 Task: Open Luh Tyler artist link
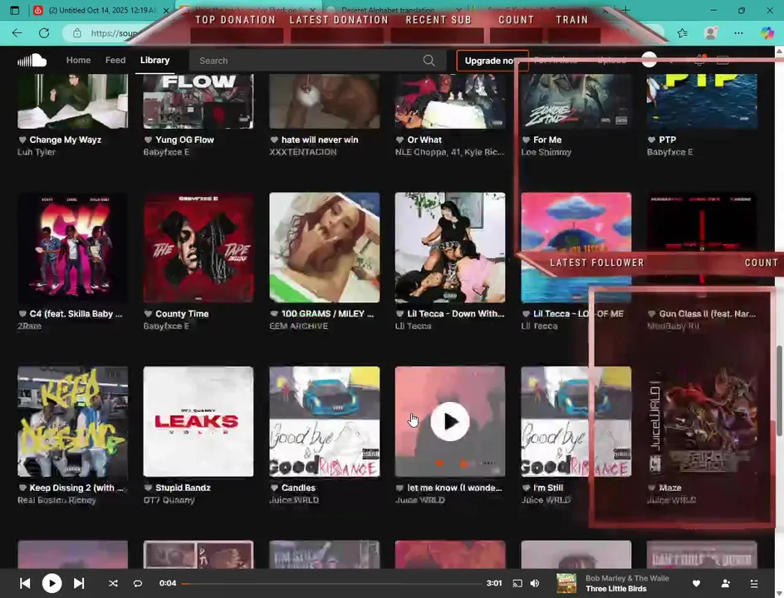pos(37,152)
